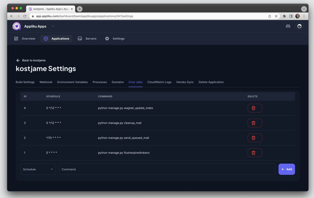Delete the cleanup_mail cron job

[x=255, y=123]
